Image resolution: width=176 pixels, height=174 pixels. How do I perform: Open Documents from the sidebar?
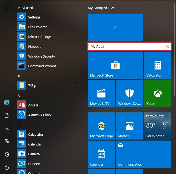tap(7, 115)
